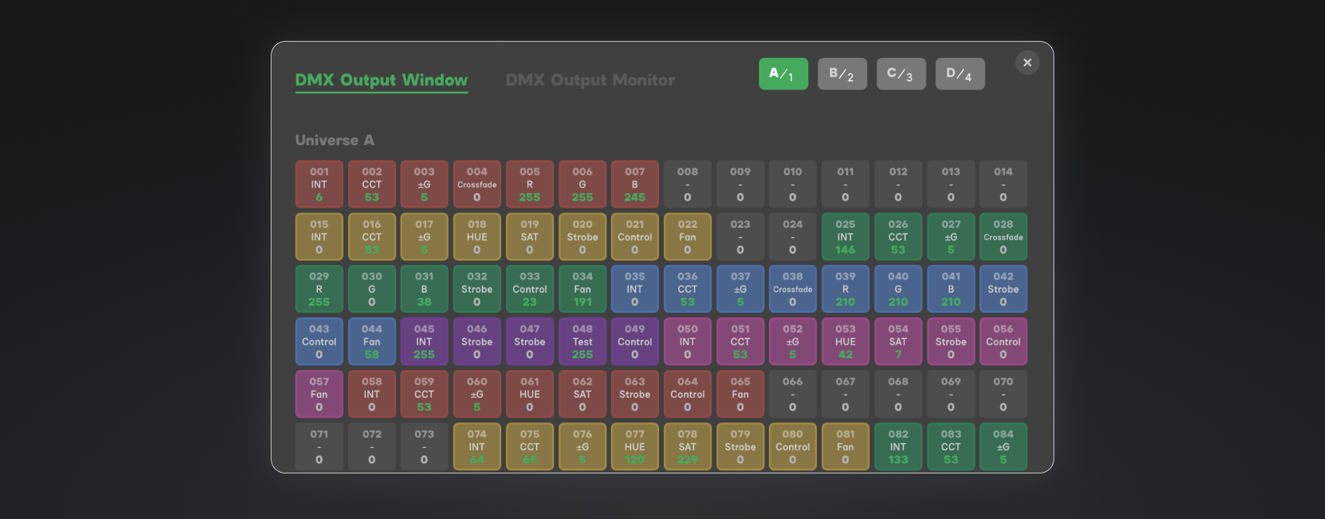This screenshot has height=519, width=1325.
Task: Click channel 029 R cell
Action: point(319,289)
